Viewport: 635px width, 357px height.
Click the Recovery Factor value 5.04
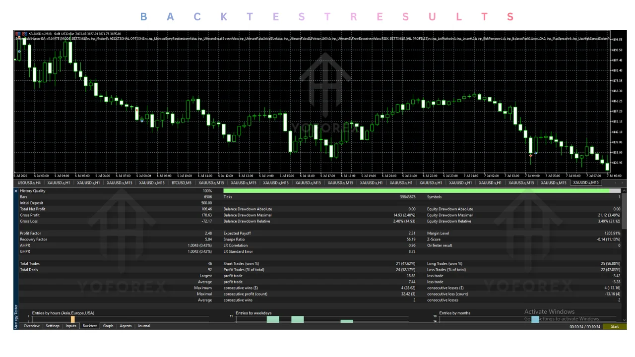click(x=208, y=239)
